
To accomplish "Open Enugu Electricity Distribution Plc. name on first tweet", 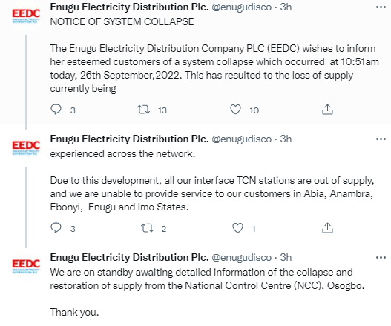I will 129,7.
